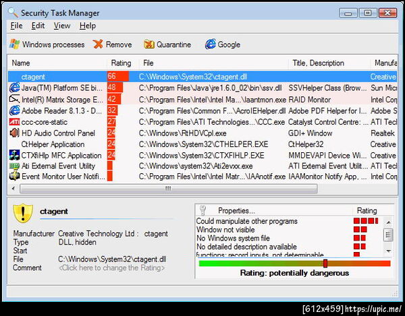The width and height of the screenshot is (405, 316).
Task: Click 'Click here to change the Rating' link
Action: coord(112,267)
